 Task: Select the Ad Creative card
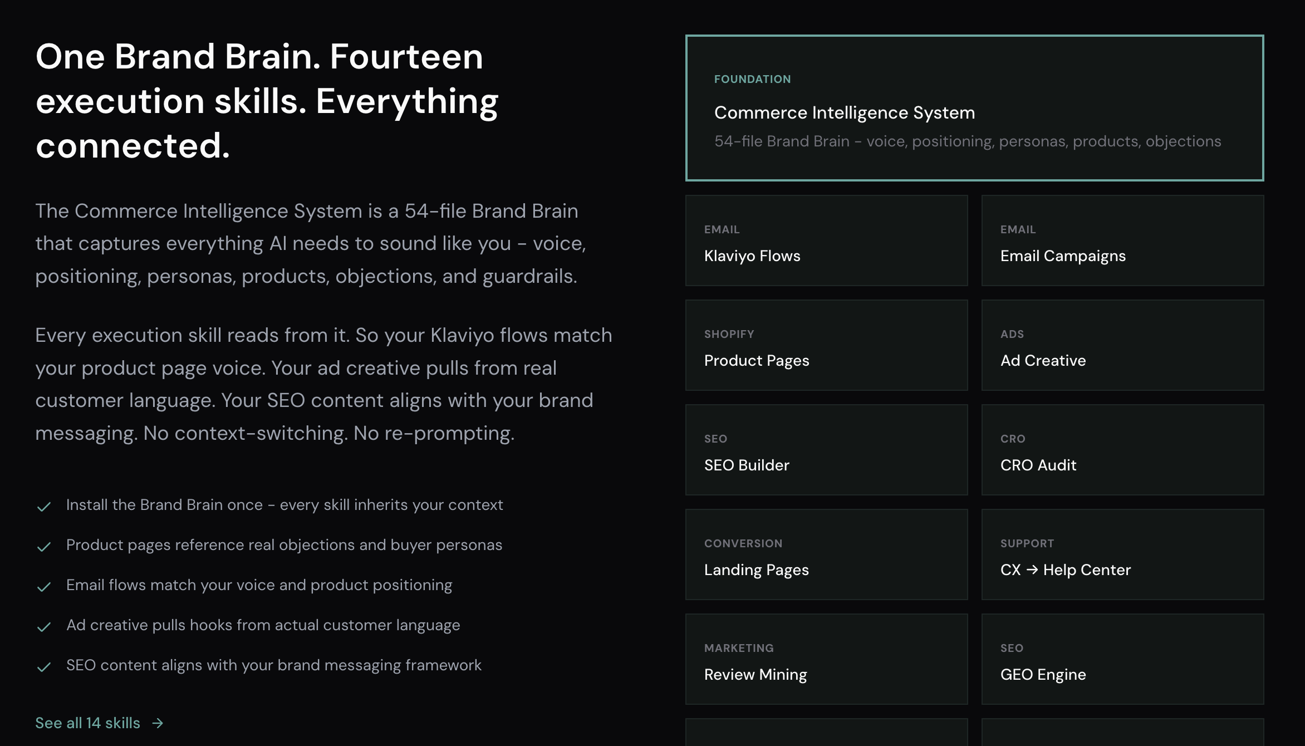(x=1122, y=345)
